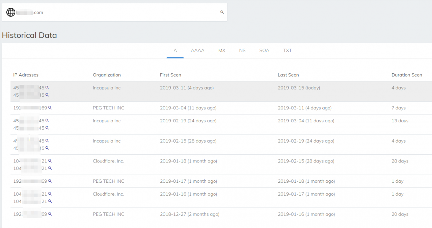Viewport: 432px width, 228px height.
Task: Open the AAAA records tab
Action: pyautogui.click(x=198, y=51)
